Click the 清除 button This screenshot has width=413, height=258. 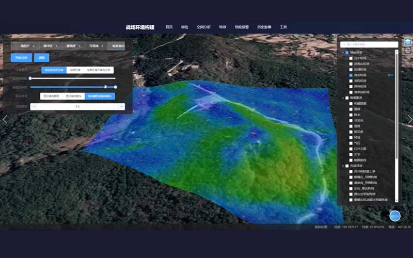coord(42,58)
